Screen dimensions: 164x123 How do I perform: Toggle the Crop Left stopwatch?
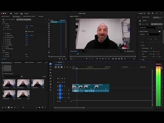pyautogui.click(x=5, y=39)
